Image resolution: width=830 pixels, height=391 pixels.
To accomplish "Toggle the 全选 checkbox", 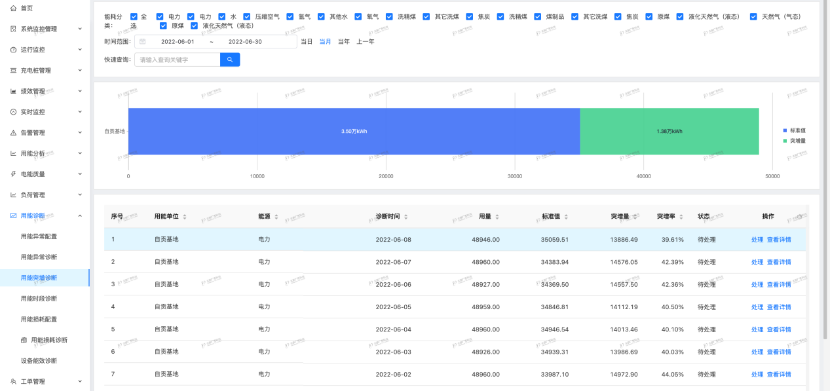I will (x=134, y=16).
